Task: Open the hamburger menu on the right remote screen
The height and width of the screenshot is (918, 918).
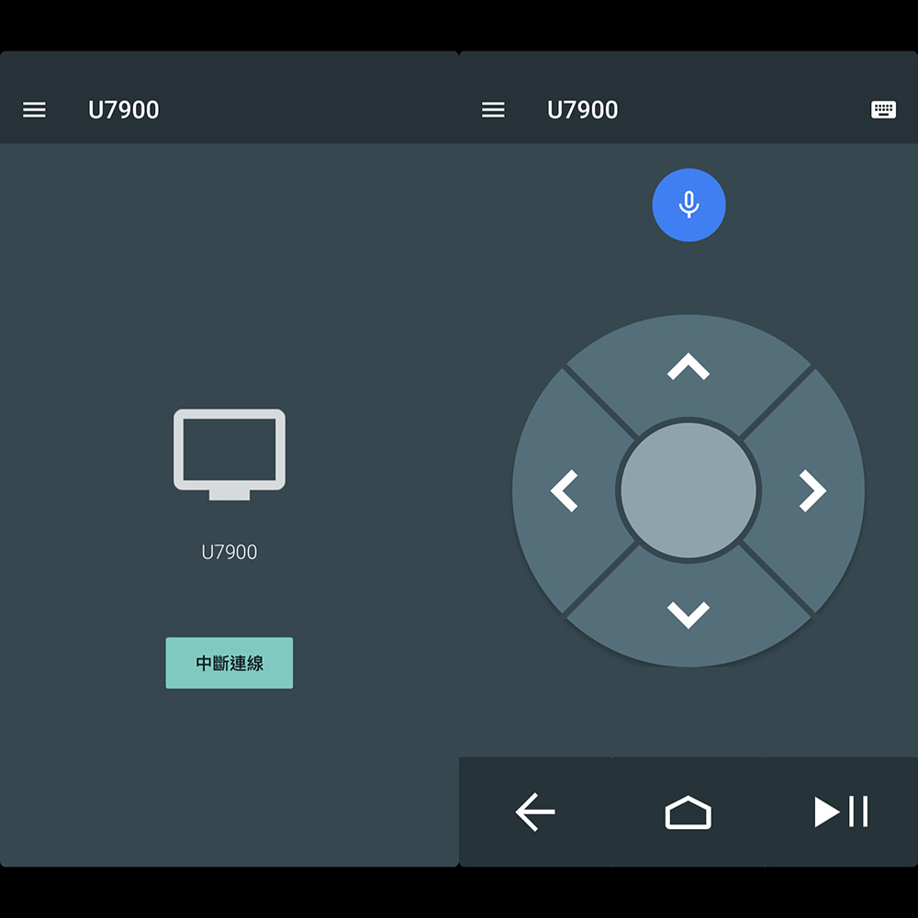Action: 493,109
